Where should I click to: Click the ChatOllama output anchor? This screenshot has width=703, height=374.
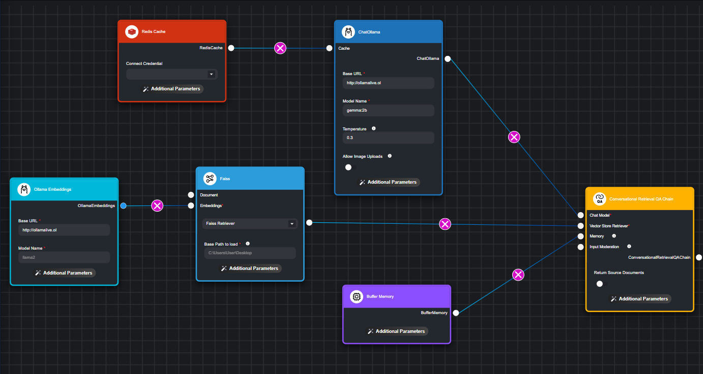[x=448, y=59]
